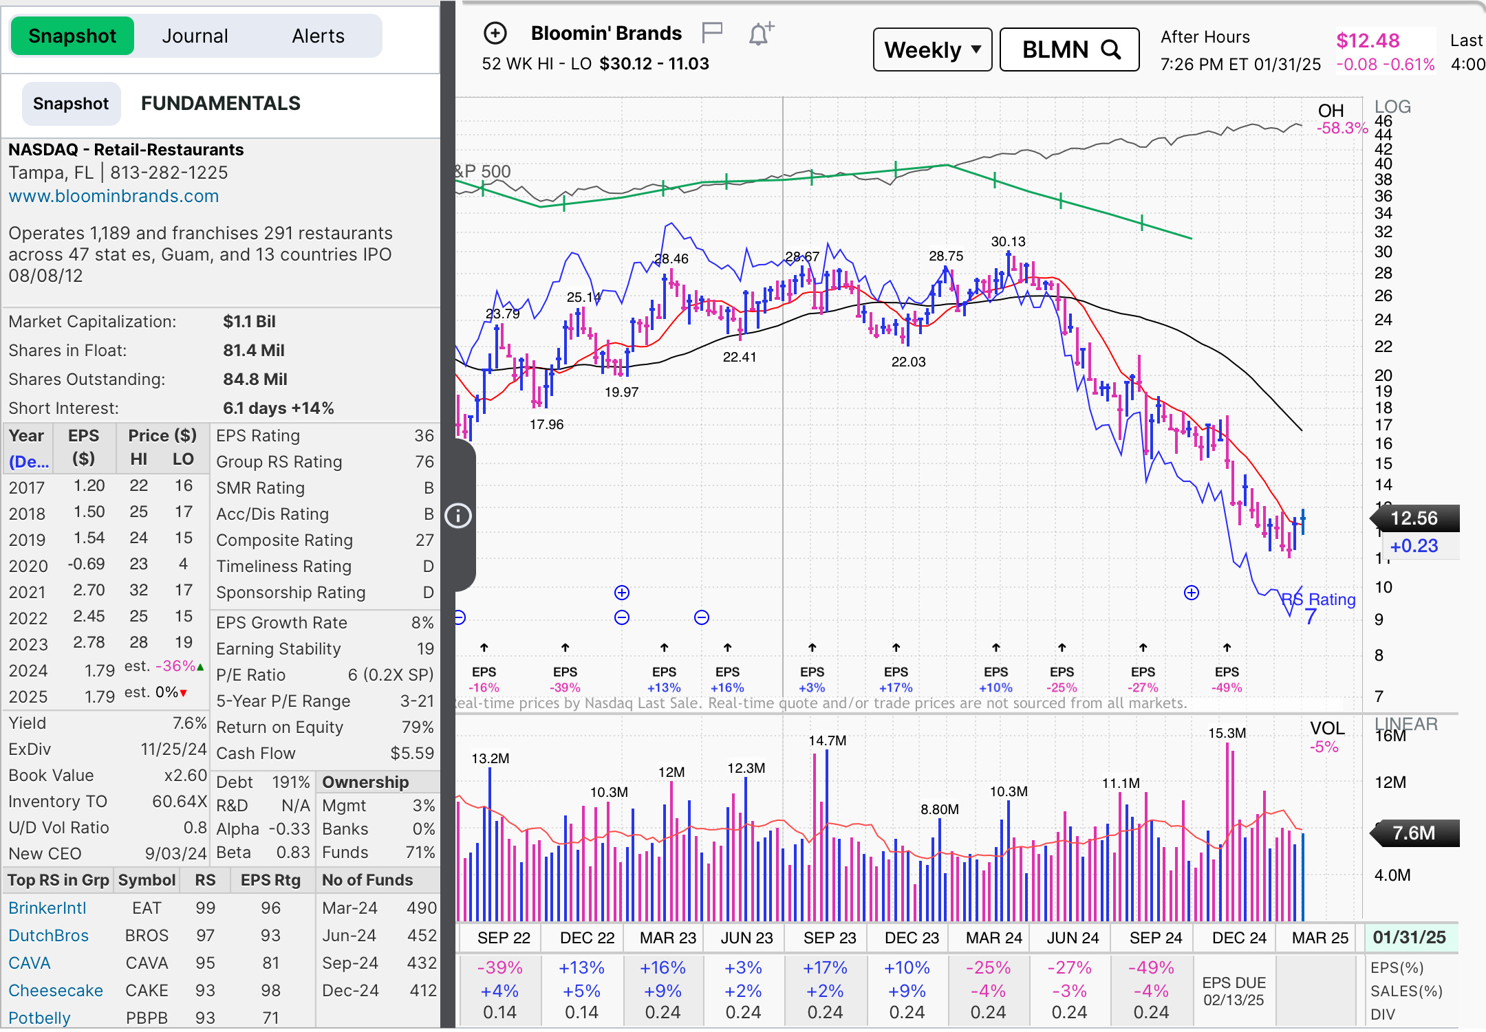Click the Timeliness Rating D row

click(x=325, y=567)
